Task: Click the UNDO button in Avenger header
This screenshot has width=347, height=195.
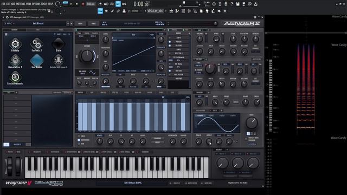Action: pyautogui.click(x=94, y=23)
